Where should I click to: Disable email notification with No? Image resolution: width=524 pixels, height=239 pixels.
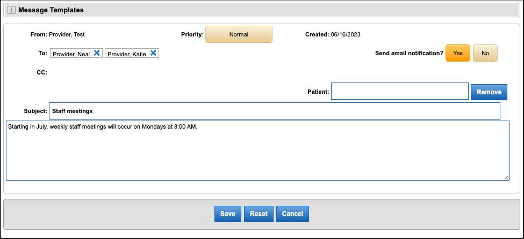[485, 53]
